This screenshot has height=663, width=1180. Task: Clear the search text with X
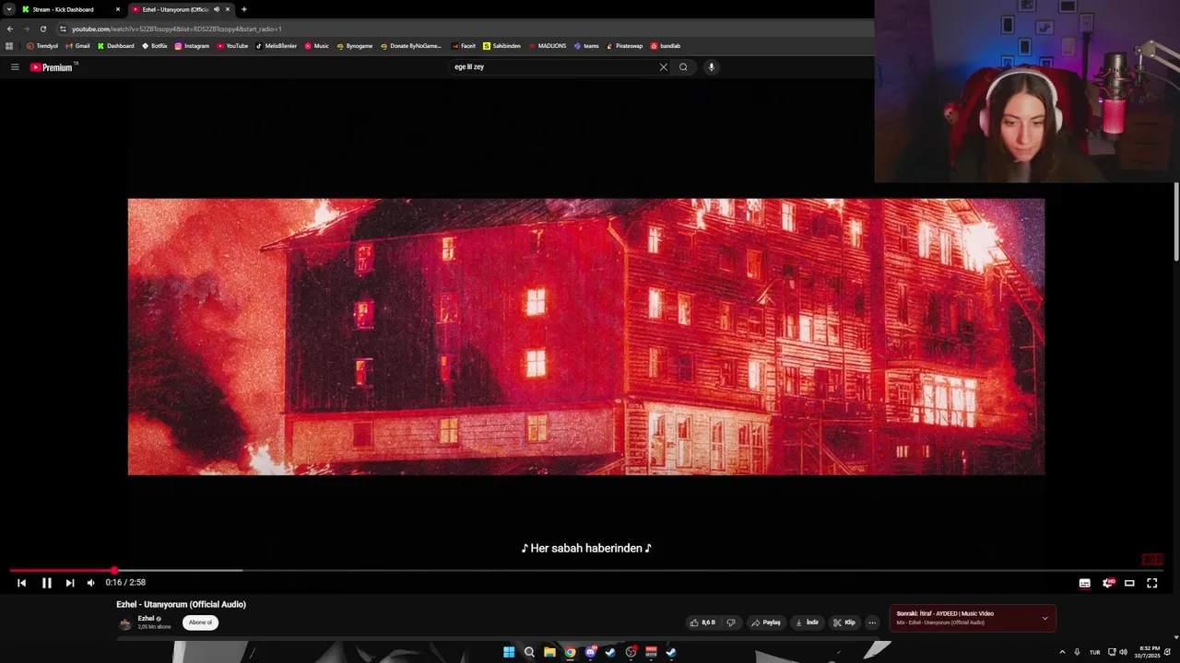click(x=663, y=67)
